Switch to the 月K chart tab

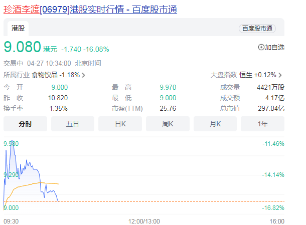click(x=215, y=124)
